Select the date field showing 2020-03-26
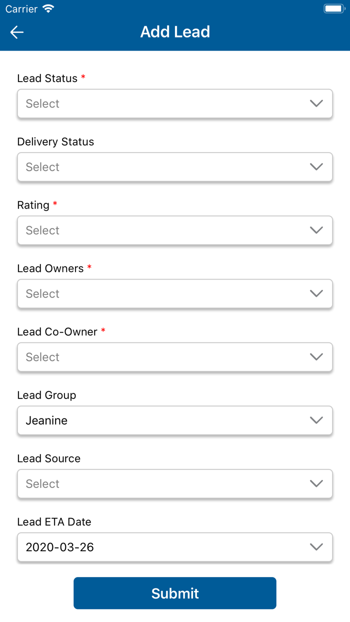 pos(175,547)
